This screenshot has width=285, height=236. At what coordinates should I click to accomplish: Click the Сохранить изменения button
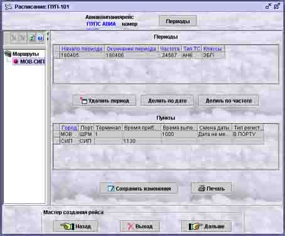pos(139,188)
